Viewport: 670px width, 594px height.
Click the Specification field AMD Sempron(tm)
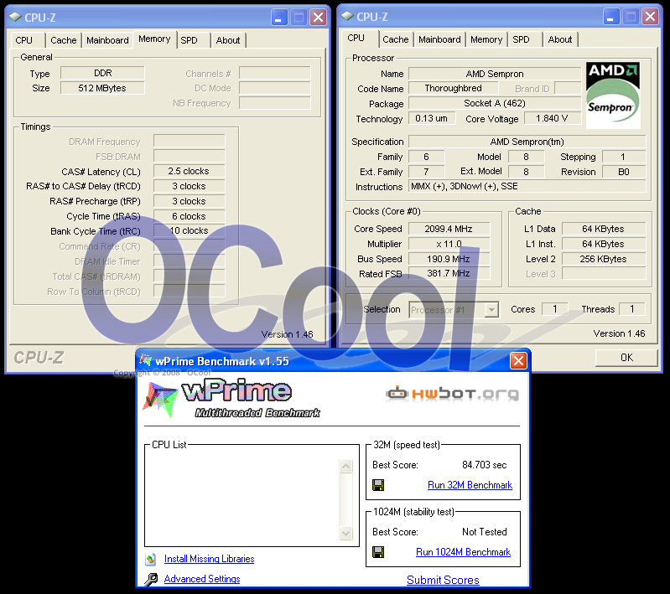point(527,142)
